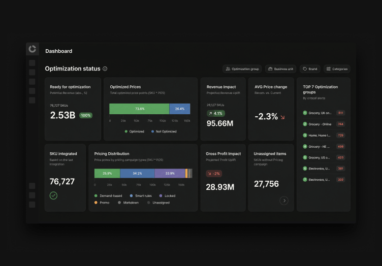Click the 2.53B potential revenue value
Viewport: 382px width, 266px height.
click(62, 115)
